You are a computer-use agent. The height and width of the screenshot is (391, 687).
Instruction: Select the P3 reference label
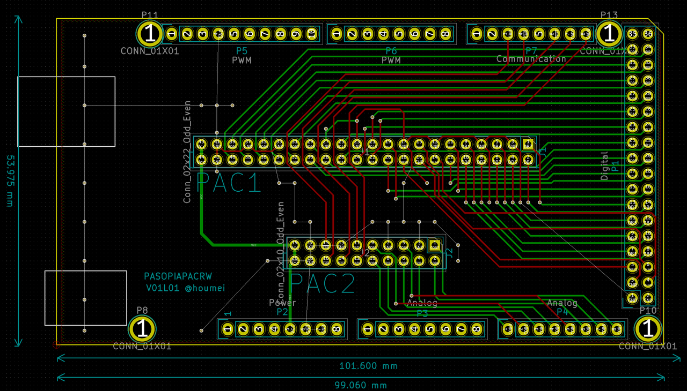click(x=422, y=313)
